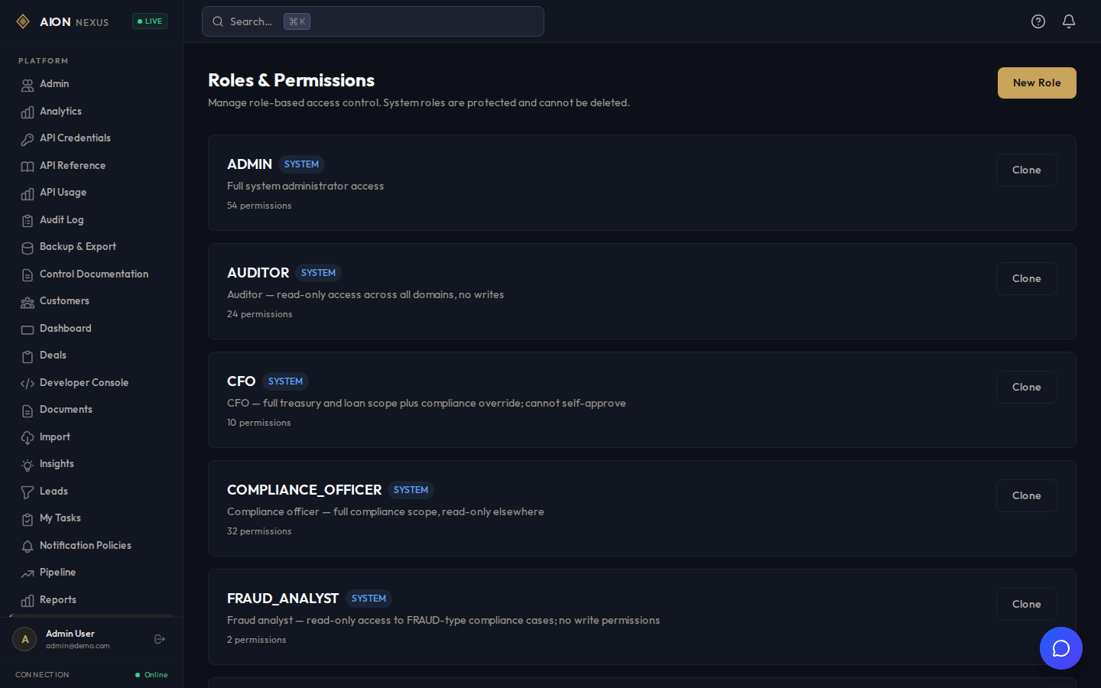This screenshot has height=688, width=1101.
Task: Click the SYSTEM badge next to ADMIN
Action: coord(301,164)
